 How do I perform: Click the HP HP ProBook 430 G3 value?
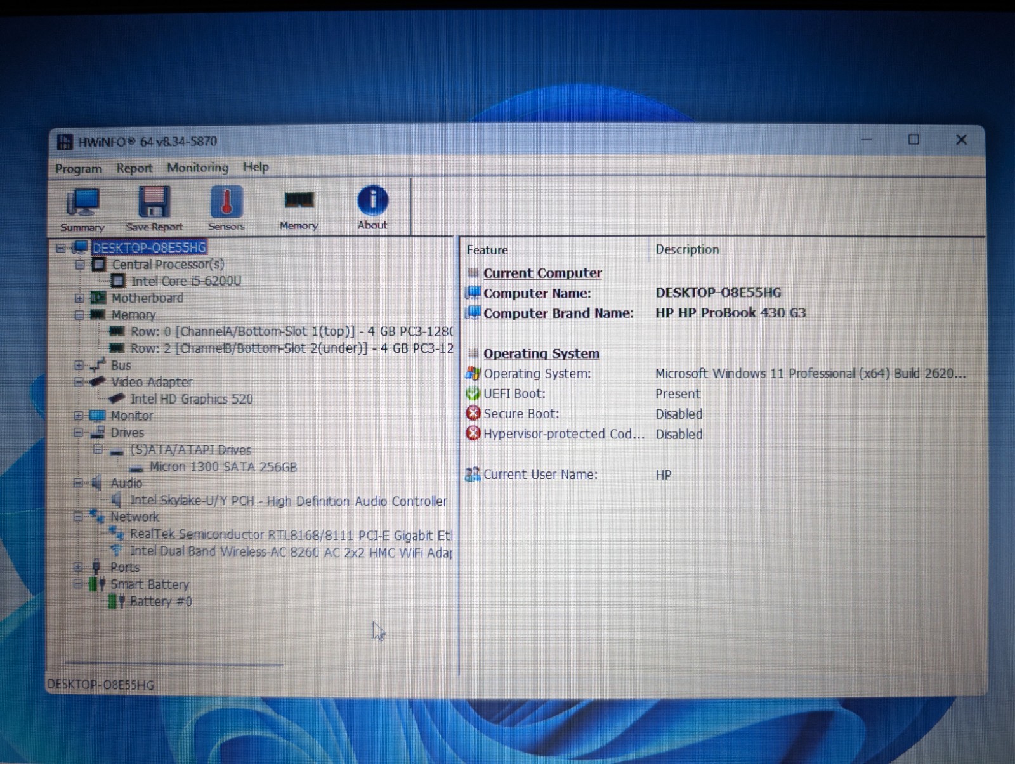pyautogui.click(x=730, y=313)
